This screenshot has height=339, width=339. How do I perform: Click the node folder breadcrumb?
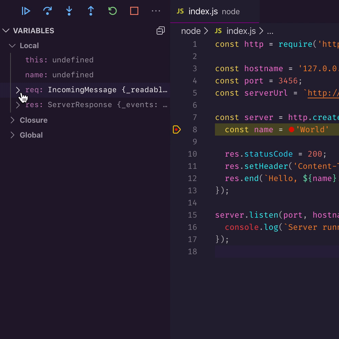[x=191, y=31]
